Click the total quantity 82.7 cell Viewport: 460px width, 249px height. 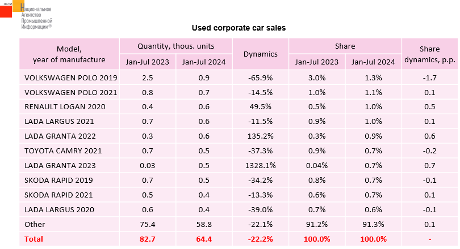[147, 239]
